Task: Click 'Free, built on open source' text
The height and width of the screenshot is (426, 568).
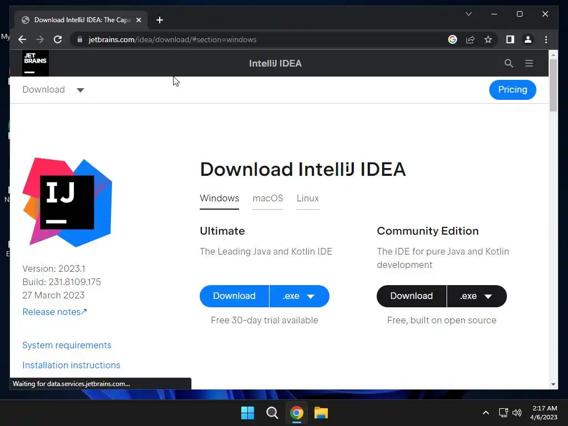Action: [442, 320]
